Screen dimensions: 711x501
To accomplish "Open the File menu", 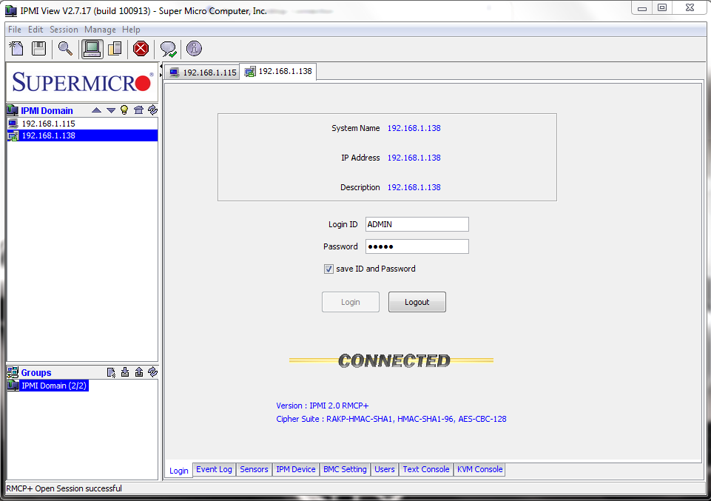I will click(x=15, y=30).
